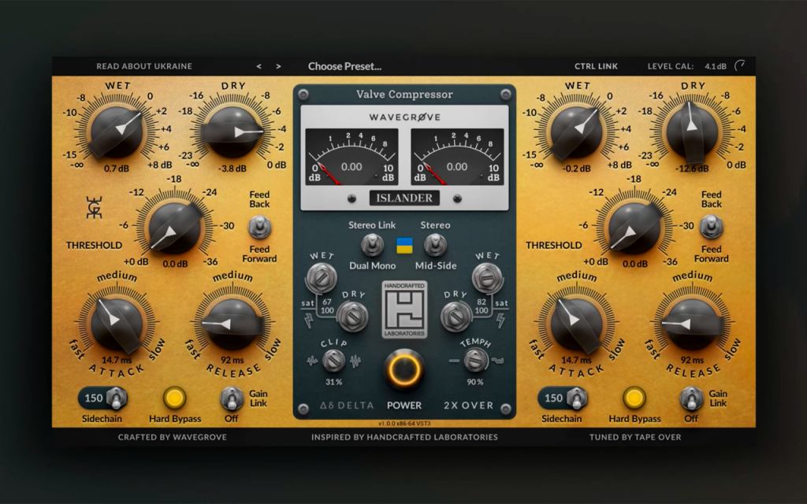The width and height of the screenshot is (807, 504).
Task: Click the TEMPH knob
Action: 475,361
